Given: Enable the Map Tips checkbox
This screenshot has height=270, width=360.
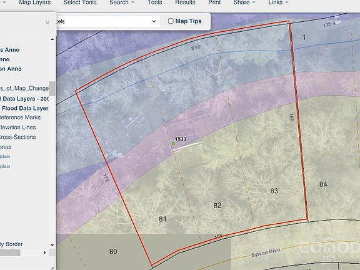Looking at the screenshot, I should 171,21.
